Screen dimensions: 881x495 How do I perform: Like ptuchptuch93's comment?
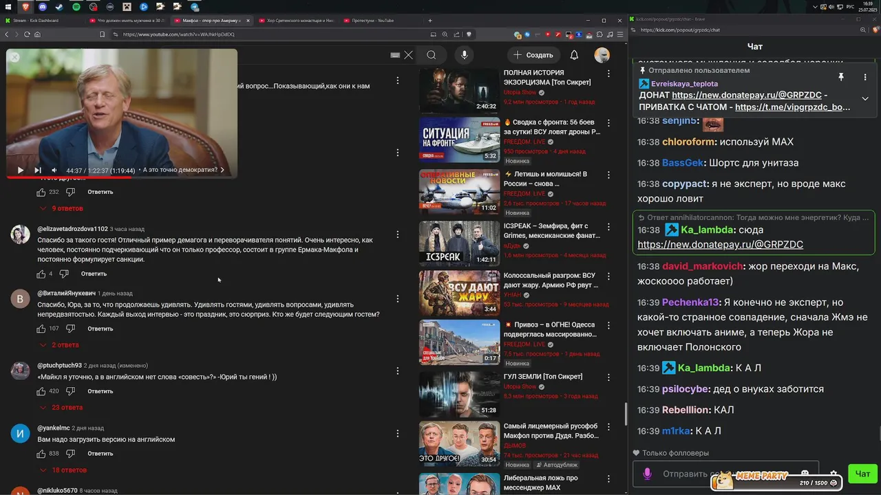pyautogui.click(x=41, y=391)
